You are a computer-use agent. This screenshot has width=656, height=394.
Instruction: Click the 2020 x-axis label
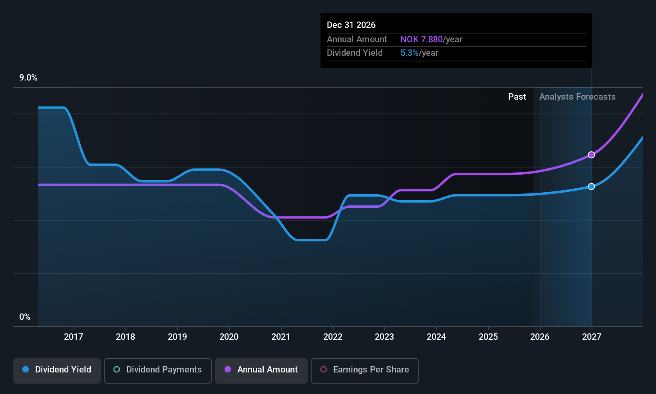229,337
